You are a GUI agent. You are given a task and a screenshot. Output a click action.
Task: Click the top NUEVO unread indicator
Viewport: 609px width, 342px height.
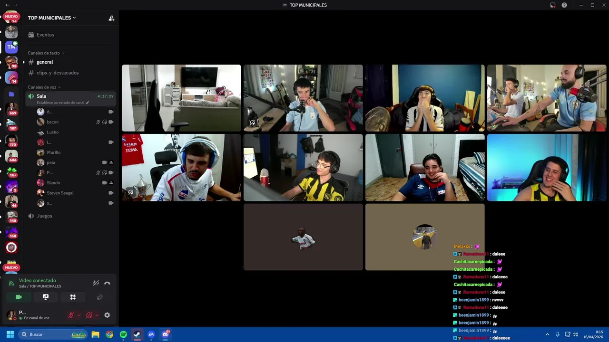11,16
